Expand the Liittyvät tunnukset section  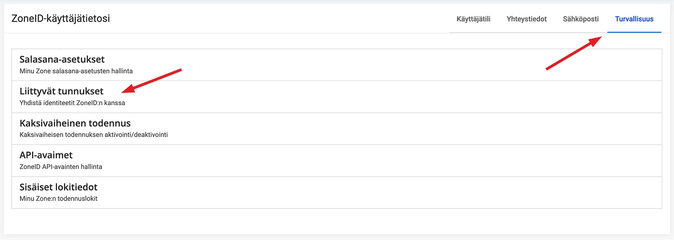click(62, 91)
